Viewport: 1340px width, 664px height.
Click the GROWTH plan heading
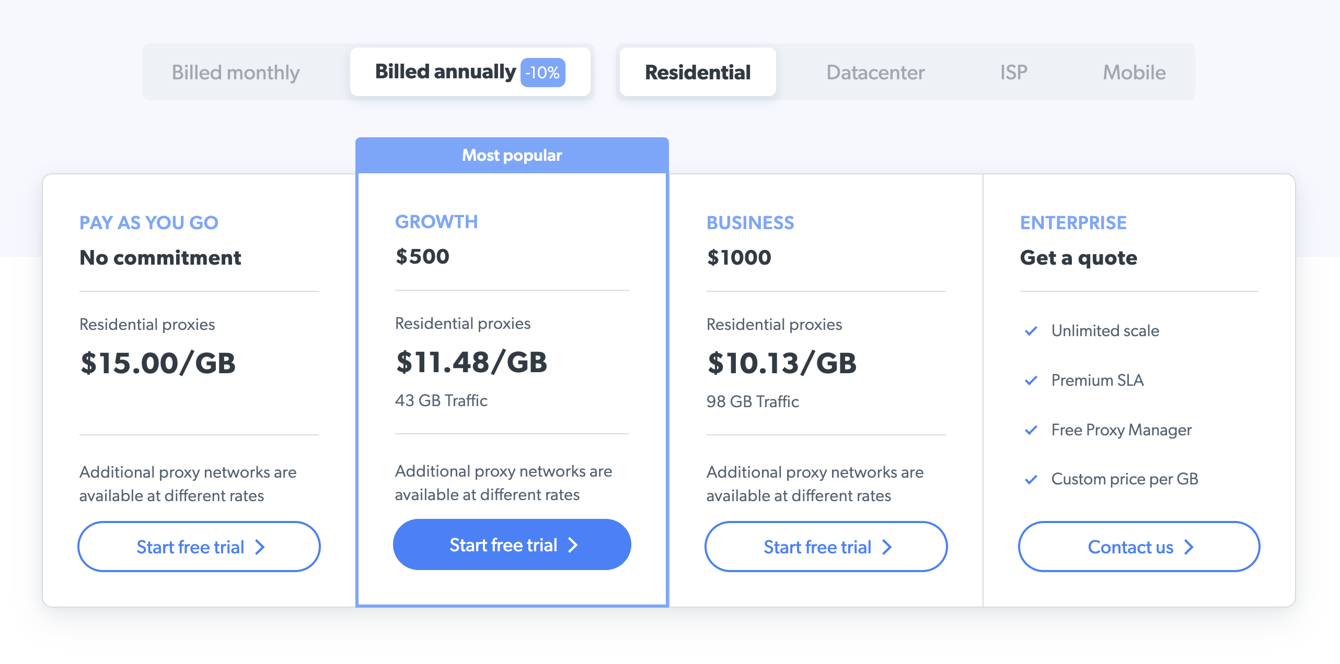click(x=436, y=222)
